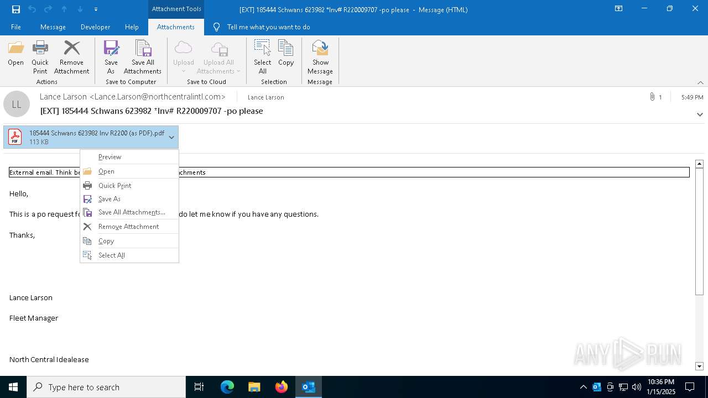708x398 pixels.
Task: Click the message body scrollbar up arrow
Action: 699,164
